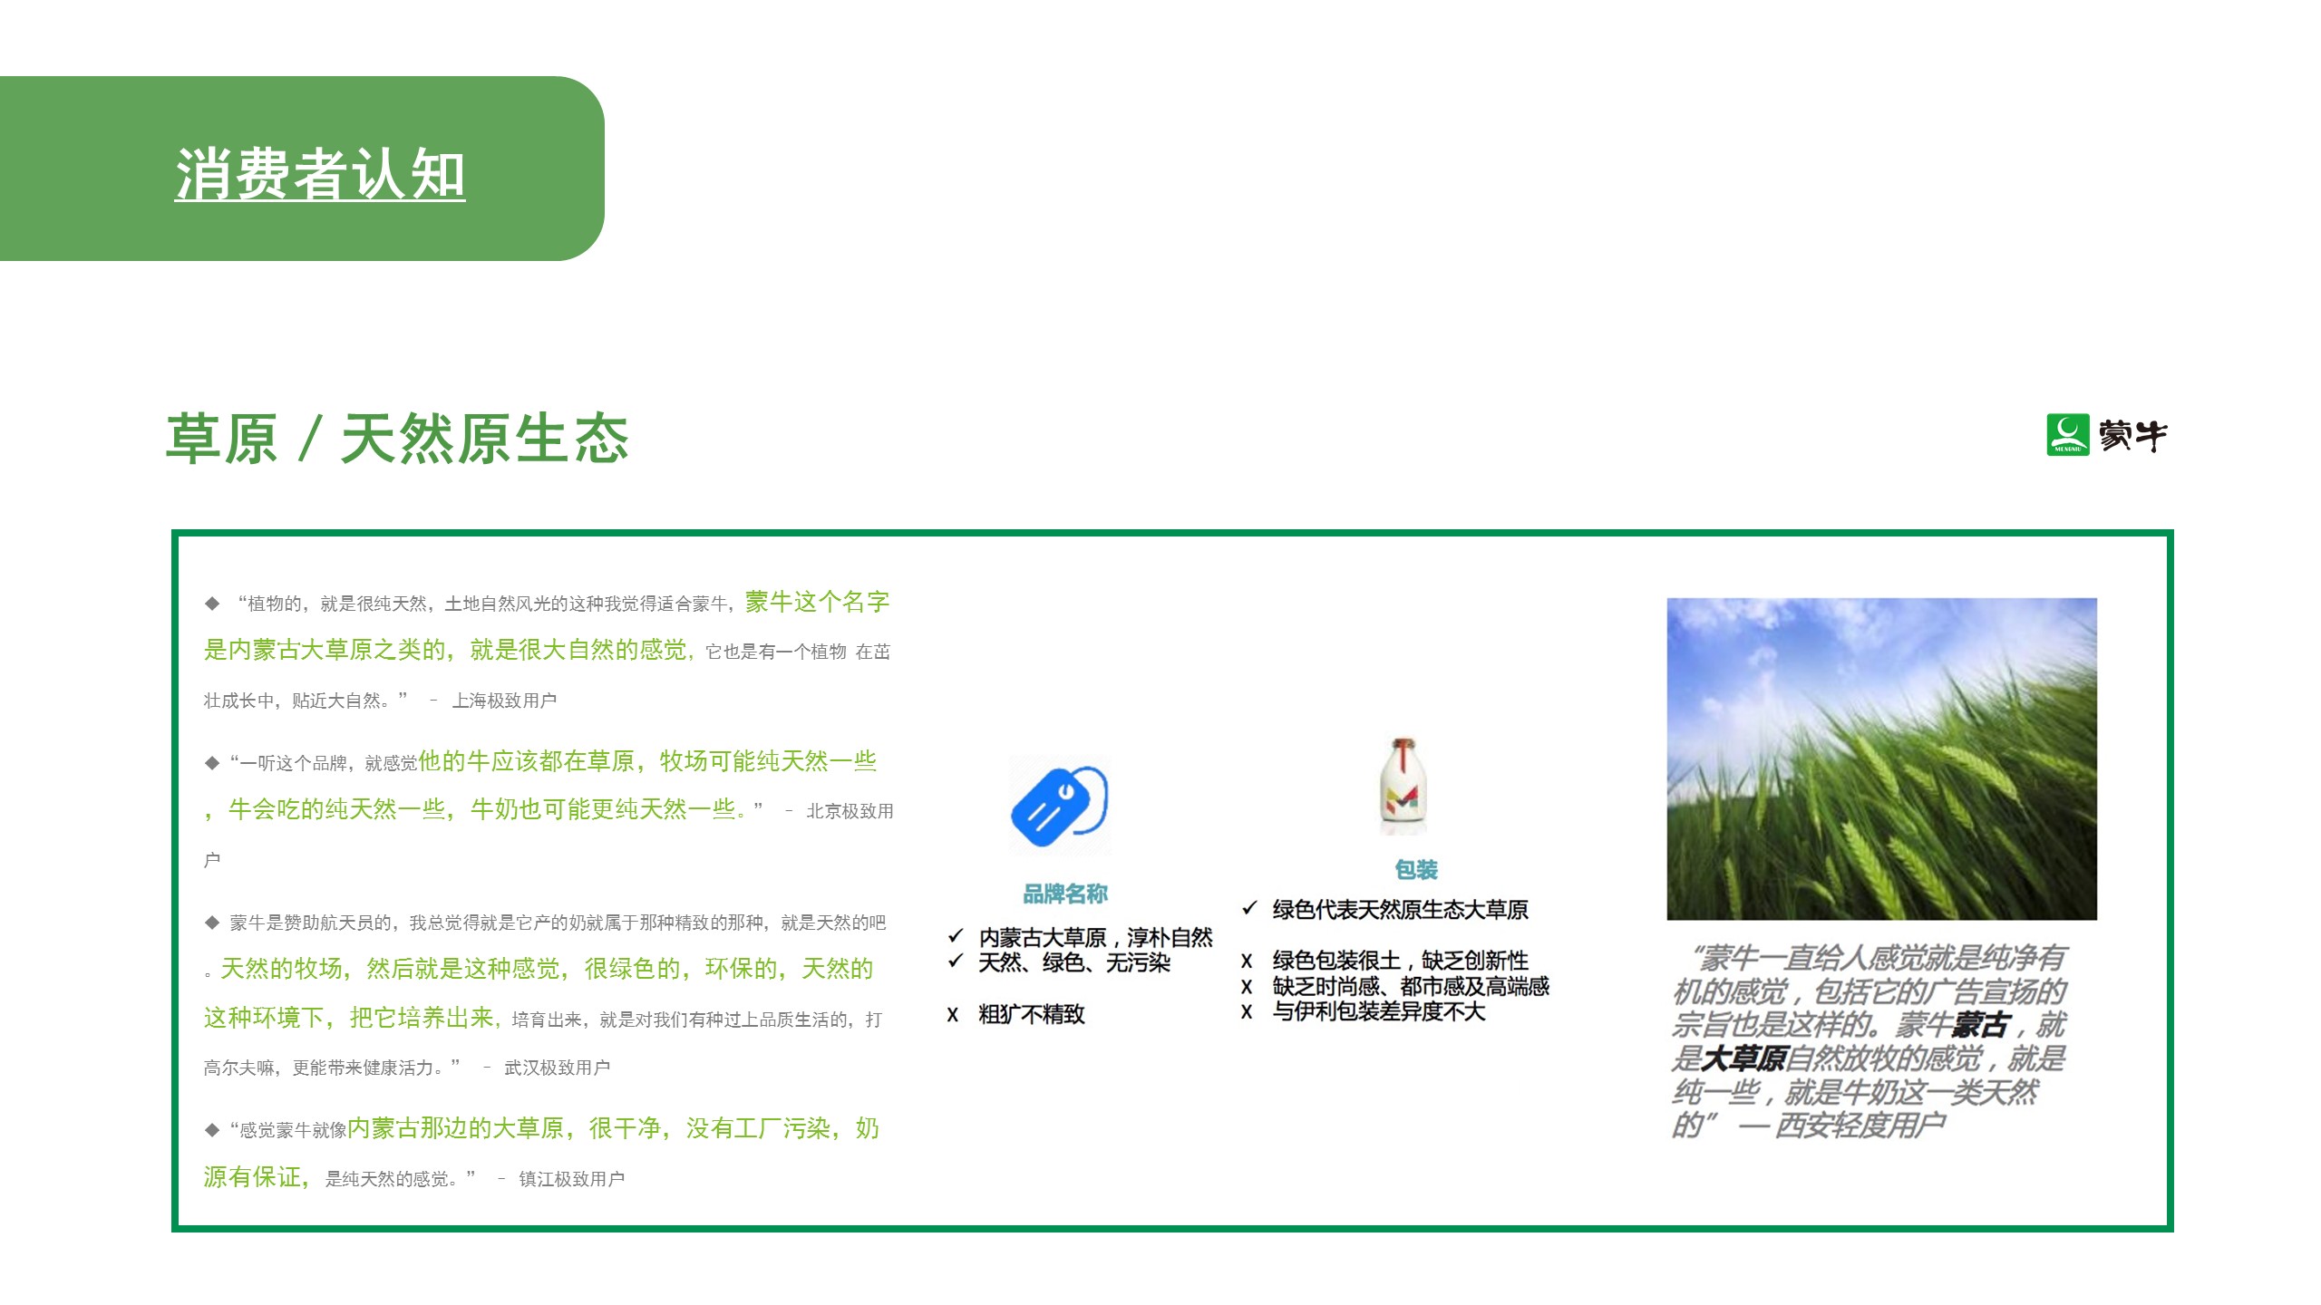
Task: Click the Xi'an user italic quote
Action: pyautogui.click(x=1868, y=1042)
